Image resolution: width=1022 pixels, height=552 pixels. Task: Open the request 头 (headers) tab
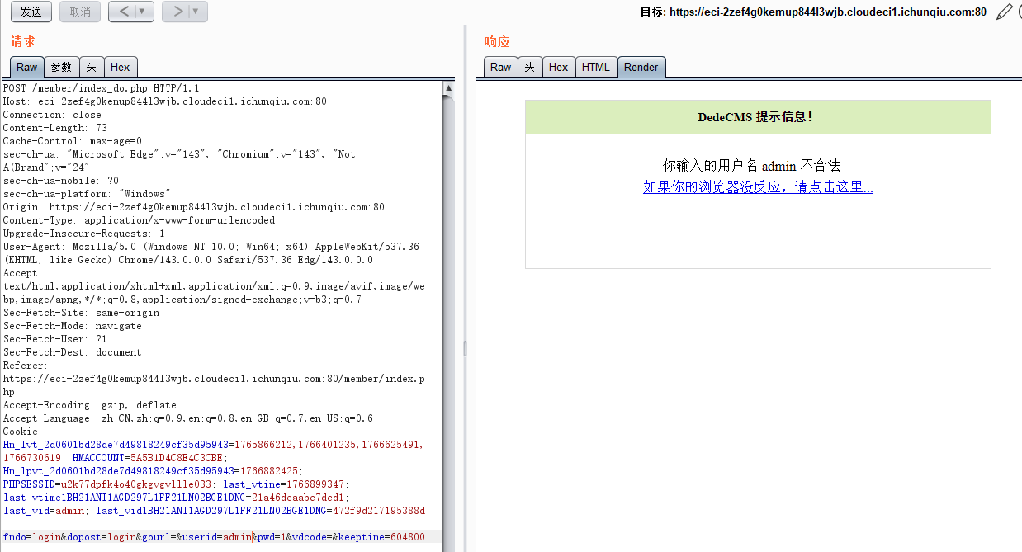92,68
